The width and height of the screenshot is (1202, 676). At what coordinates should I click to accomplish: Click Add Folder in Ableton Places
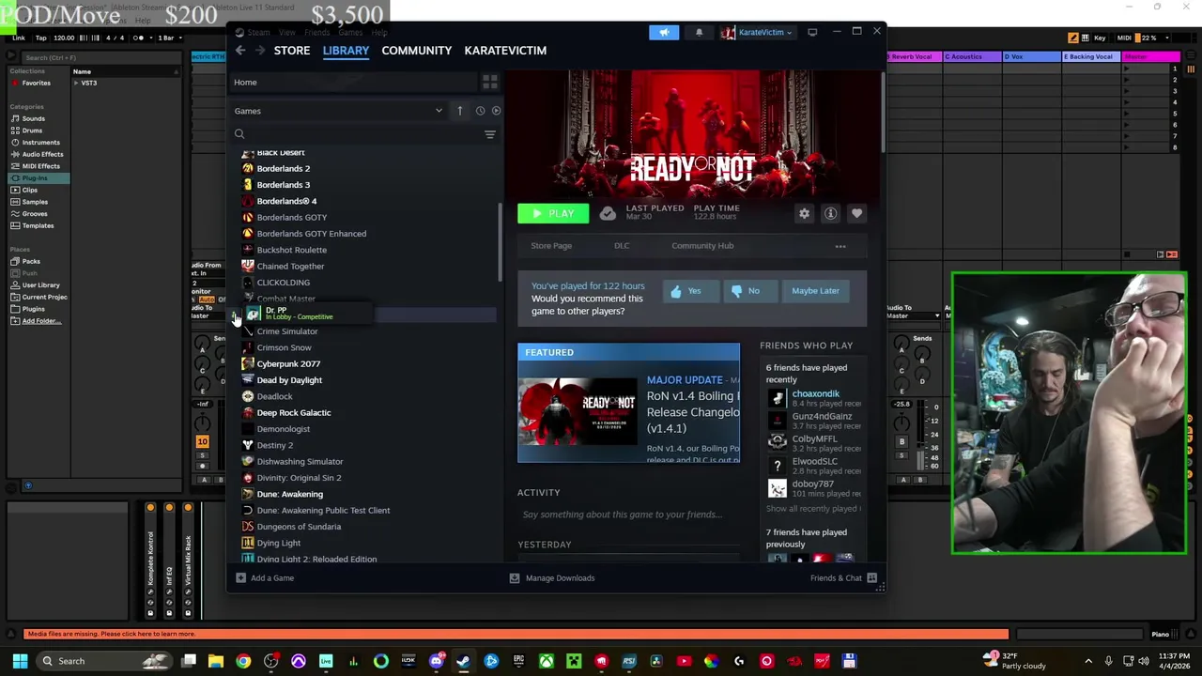[x=41, y=321]
